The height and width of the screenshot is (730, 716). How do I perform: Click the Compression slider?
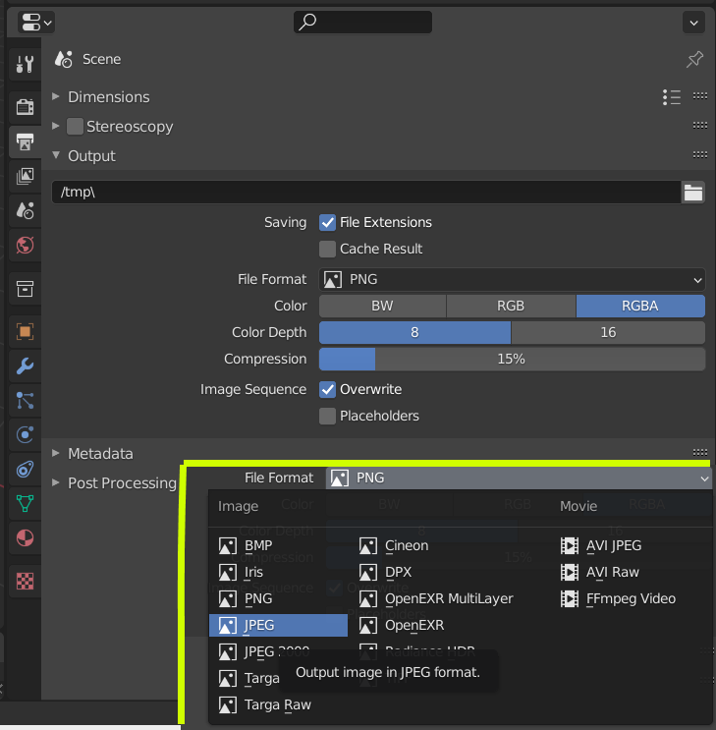click(512, 360)
